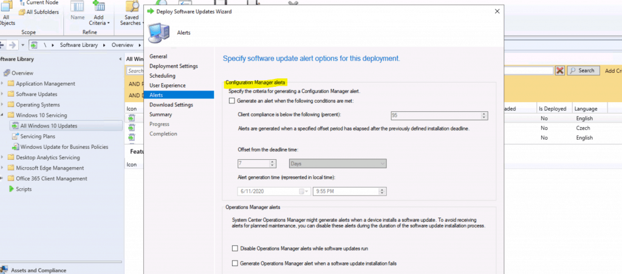This screenshot has width=622, height=274.
Task: Click the Czech language cell
Action: (x=583, y=128)
